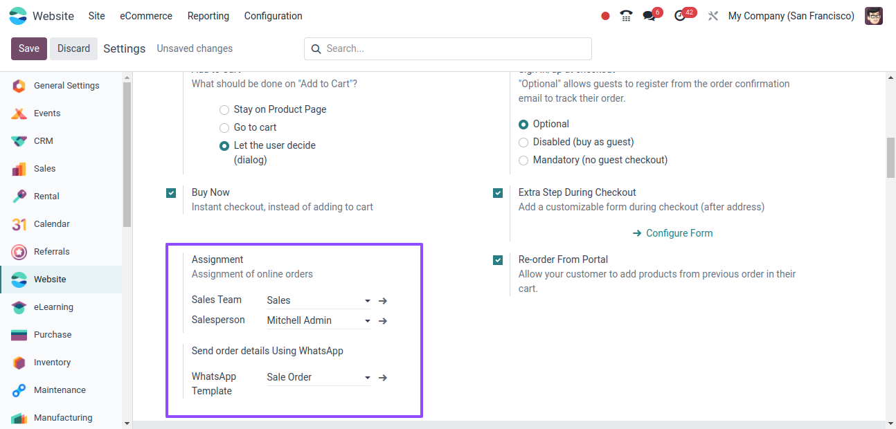Click the Sales sidebar icon
The height and width of the screenshot is (429, 896).
click(19, 169)
